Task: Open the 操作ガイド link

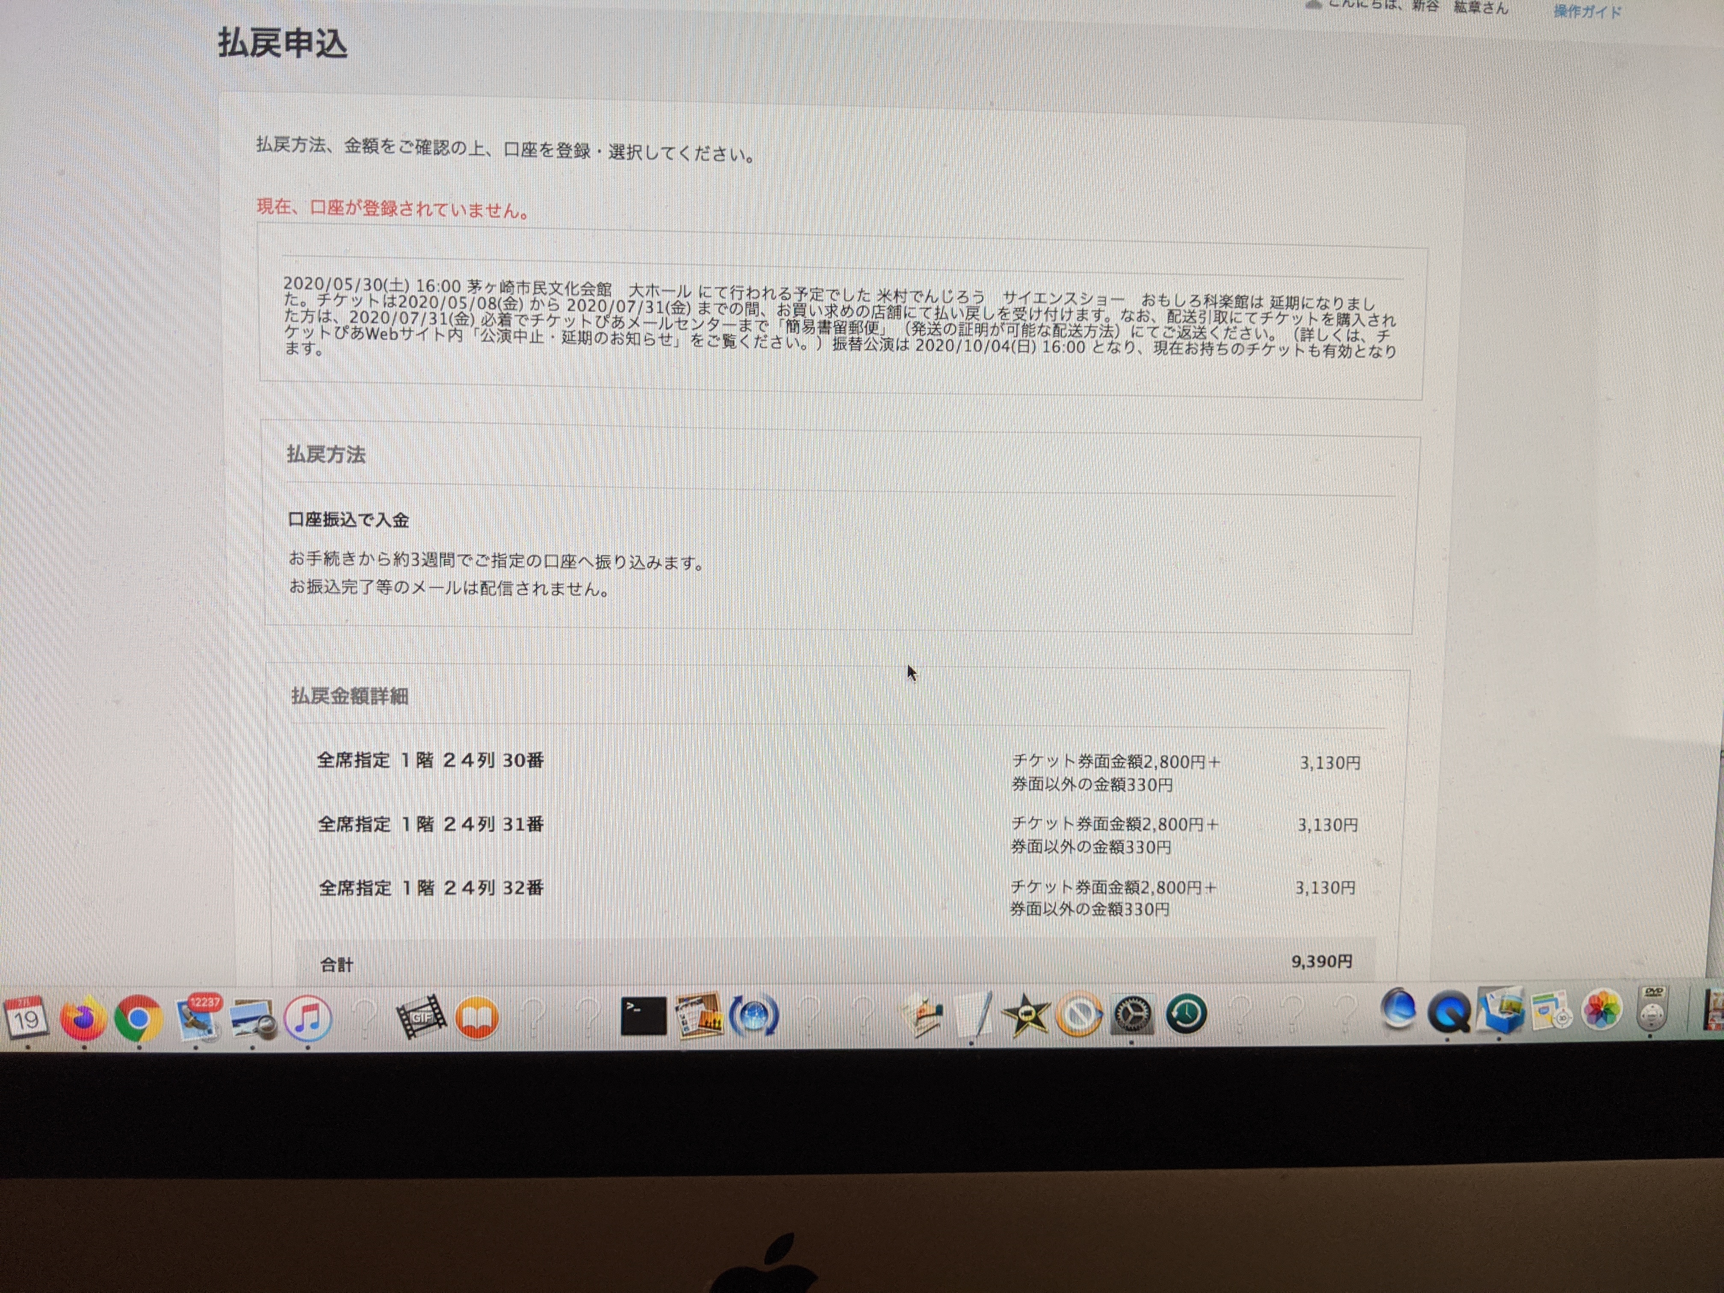Action: [1587, 12]
